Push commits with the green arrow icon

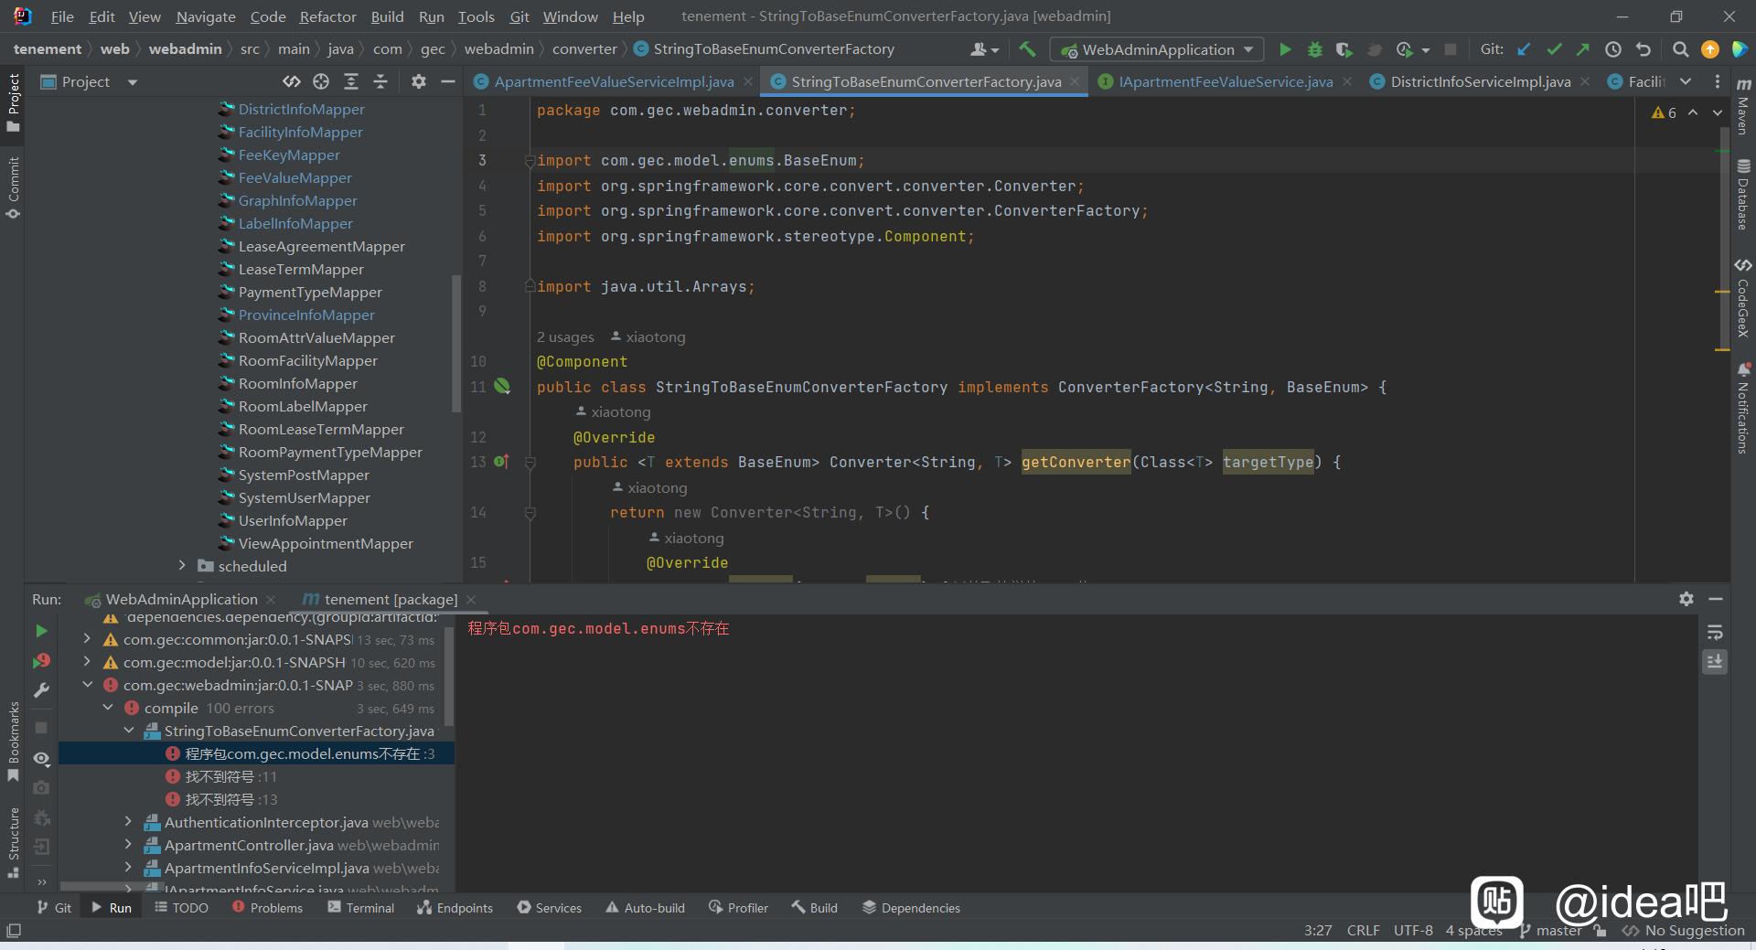pyautogui.click(x=1582, y=49)
